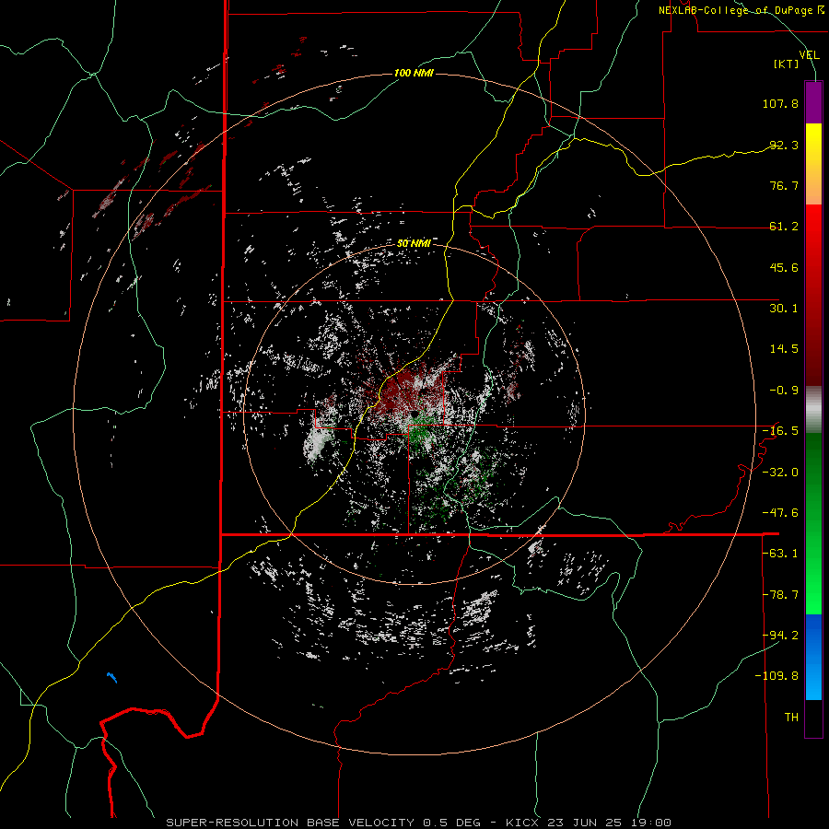Image resolution: width=829 pixels, height=829 pixels.
Task: Click the 107.8 velocity scale value
Action: pyautogui.click(x=780, y=103)
